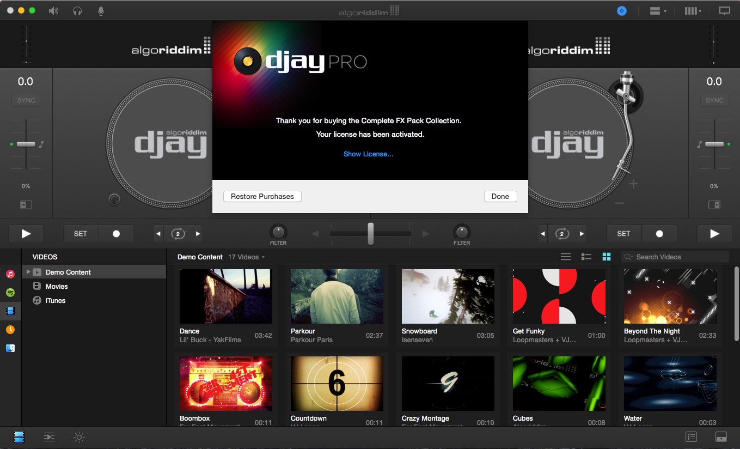The height and width of the screenshot is (449, 740).
Task: Switch to detailed list view
Action: point(586,257)
